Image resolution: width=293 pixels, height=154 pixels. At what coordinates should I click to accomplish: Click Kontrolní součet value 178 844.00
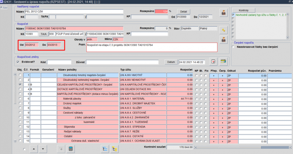179,147
